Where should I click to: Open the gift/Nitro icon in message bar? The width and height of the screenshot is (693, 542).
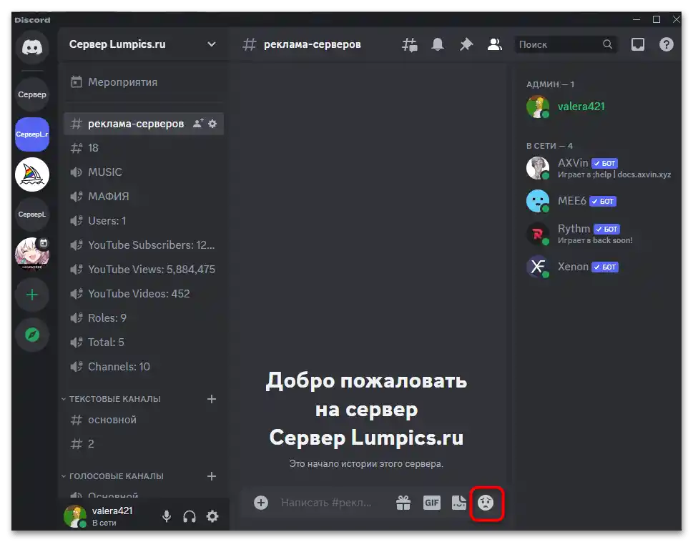pyautogui.click(x=403, y=503)
